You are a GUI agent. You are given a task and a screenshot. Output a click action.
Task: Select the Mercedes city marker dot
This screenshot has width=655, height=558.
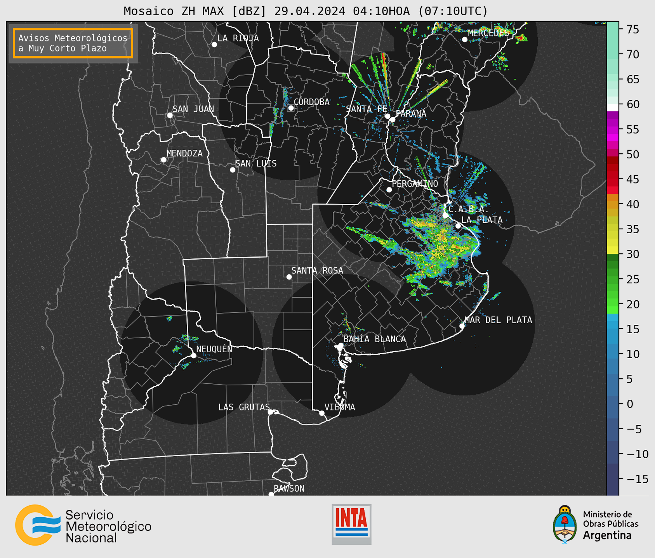click(x=465, y=40)
